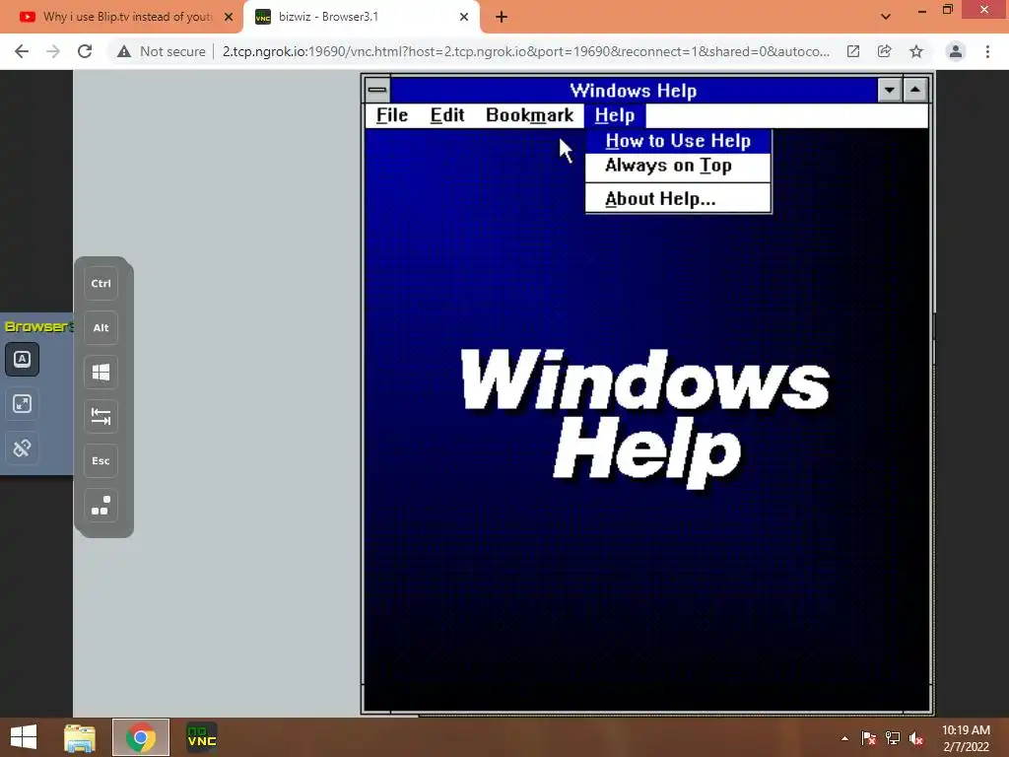The height and width of the screenshot is (757, 1009).
Task: Send Esc key from noVNC panel
Action: [x=101, y=461]
